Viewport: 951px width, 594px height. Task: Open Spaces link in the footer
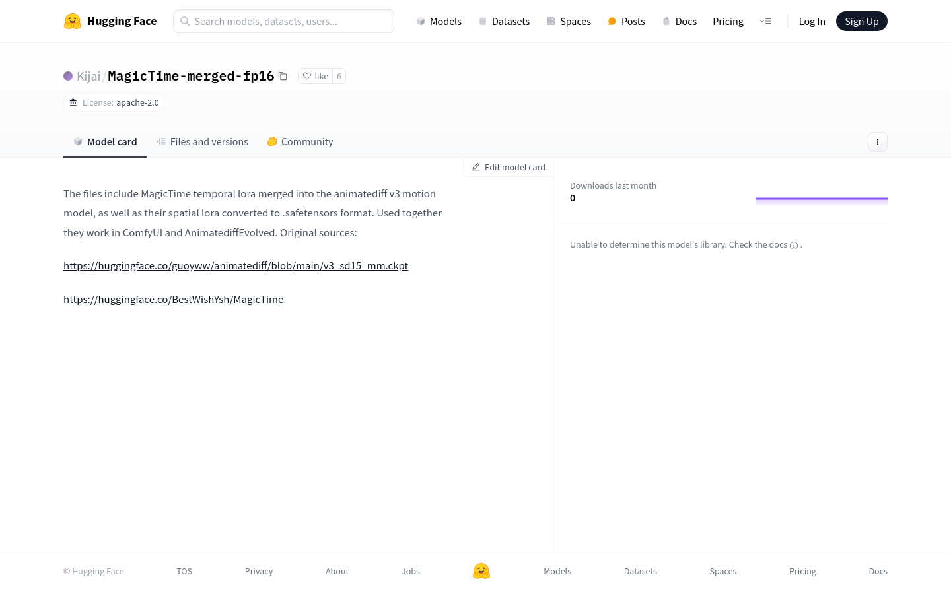pyautogui.click(x=723, y=571)
